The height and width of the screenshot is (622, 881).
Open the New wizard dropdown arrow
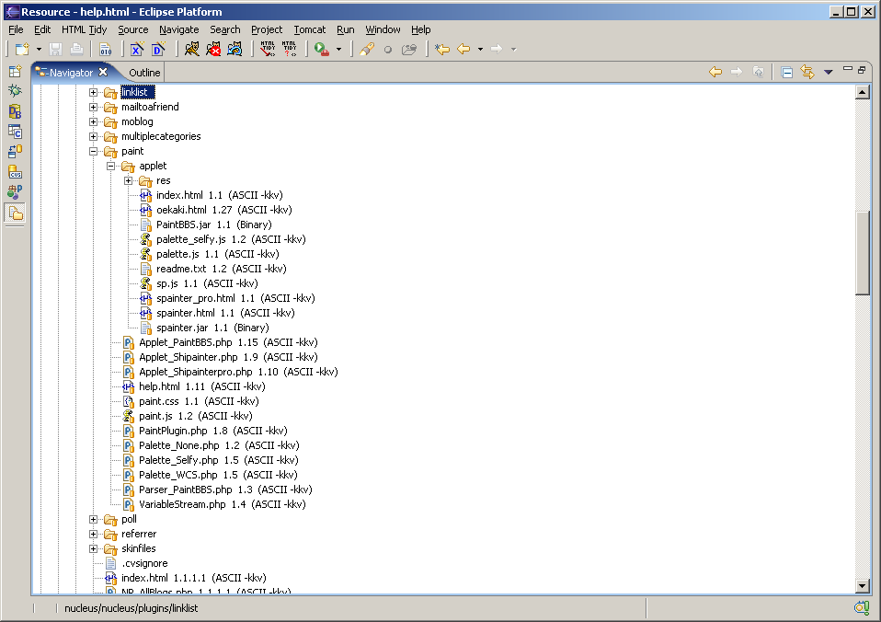(39, 50)
